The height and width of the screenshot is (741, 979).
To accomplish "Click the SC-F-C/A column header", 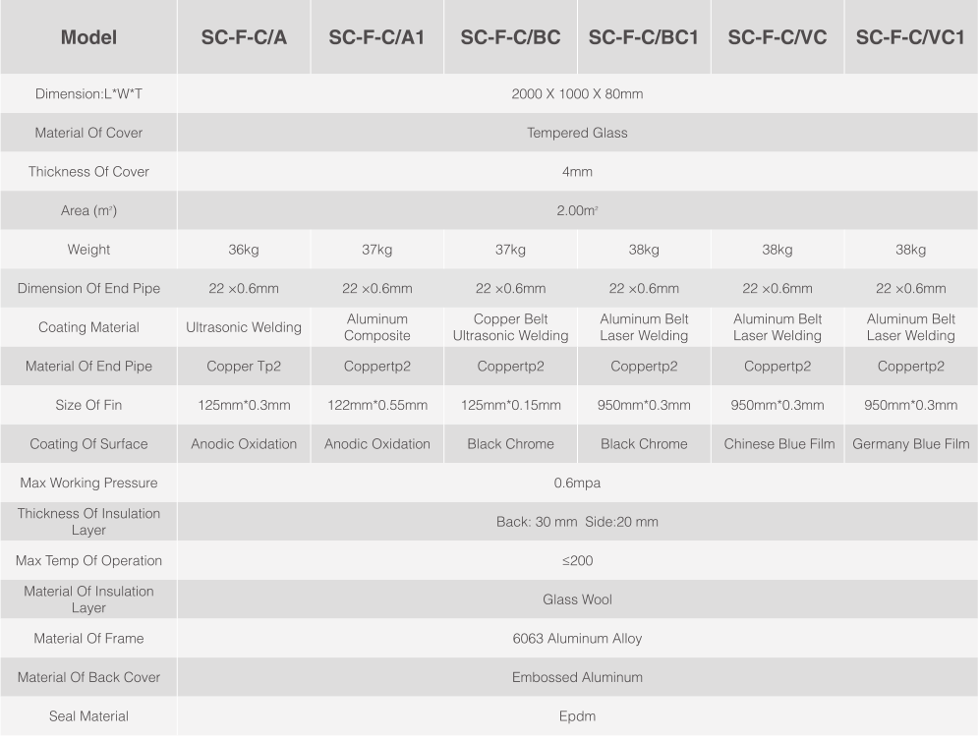I will [244, 36].
